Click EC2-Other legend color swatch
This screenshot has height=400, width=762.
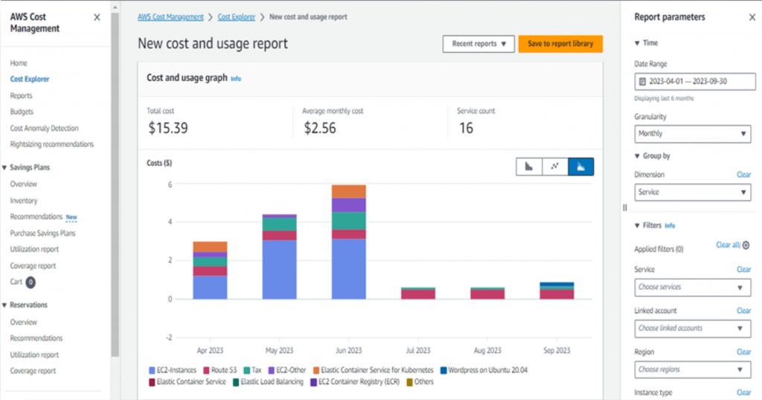tap(272, 370)
